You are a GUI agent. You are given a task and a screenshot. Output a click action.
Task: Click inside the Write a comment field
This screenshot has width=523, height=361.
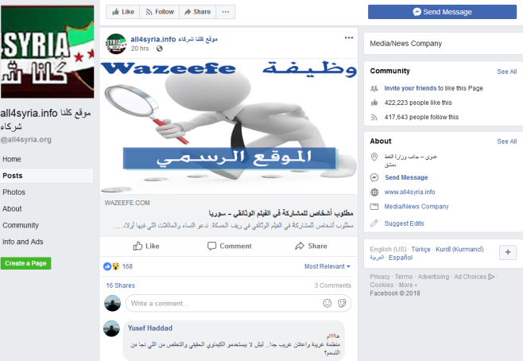[x=223, y=303]
